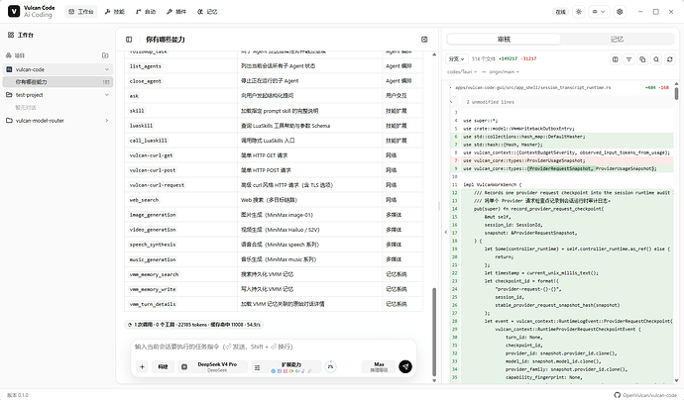684x400 pixels.
Task: Click the refresh icon in review toolbar
Action: coord(669,59)
